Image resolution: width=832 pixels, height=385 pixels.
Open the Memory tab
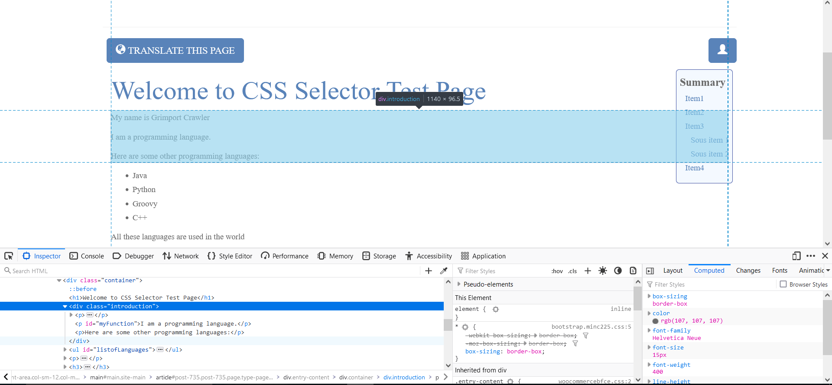point(335,256)
